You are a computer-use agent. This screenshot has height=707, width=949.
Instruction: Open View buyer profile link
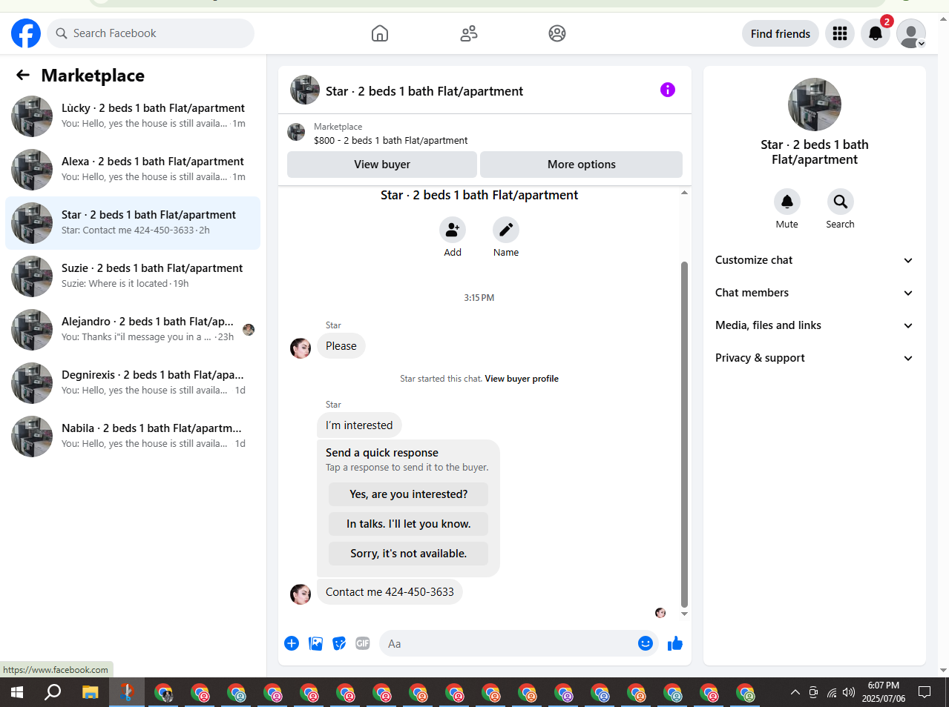(522, 379)
